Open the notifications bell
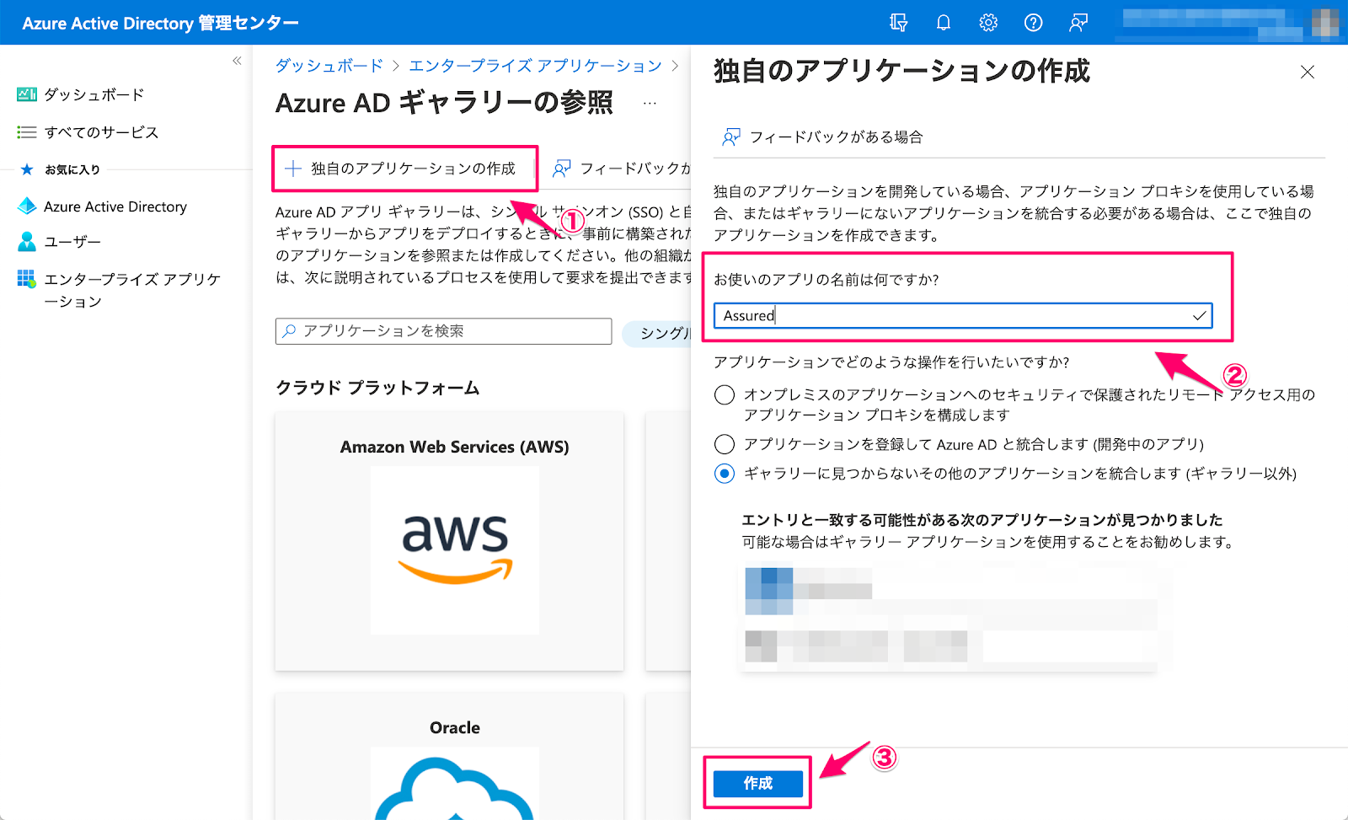This screenshot has width=1348, height=820. [944, 23]
